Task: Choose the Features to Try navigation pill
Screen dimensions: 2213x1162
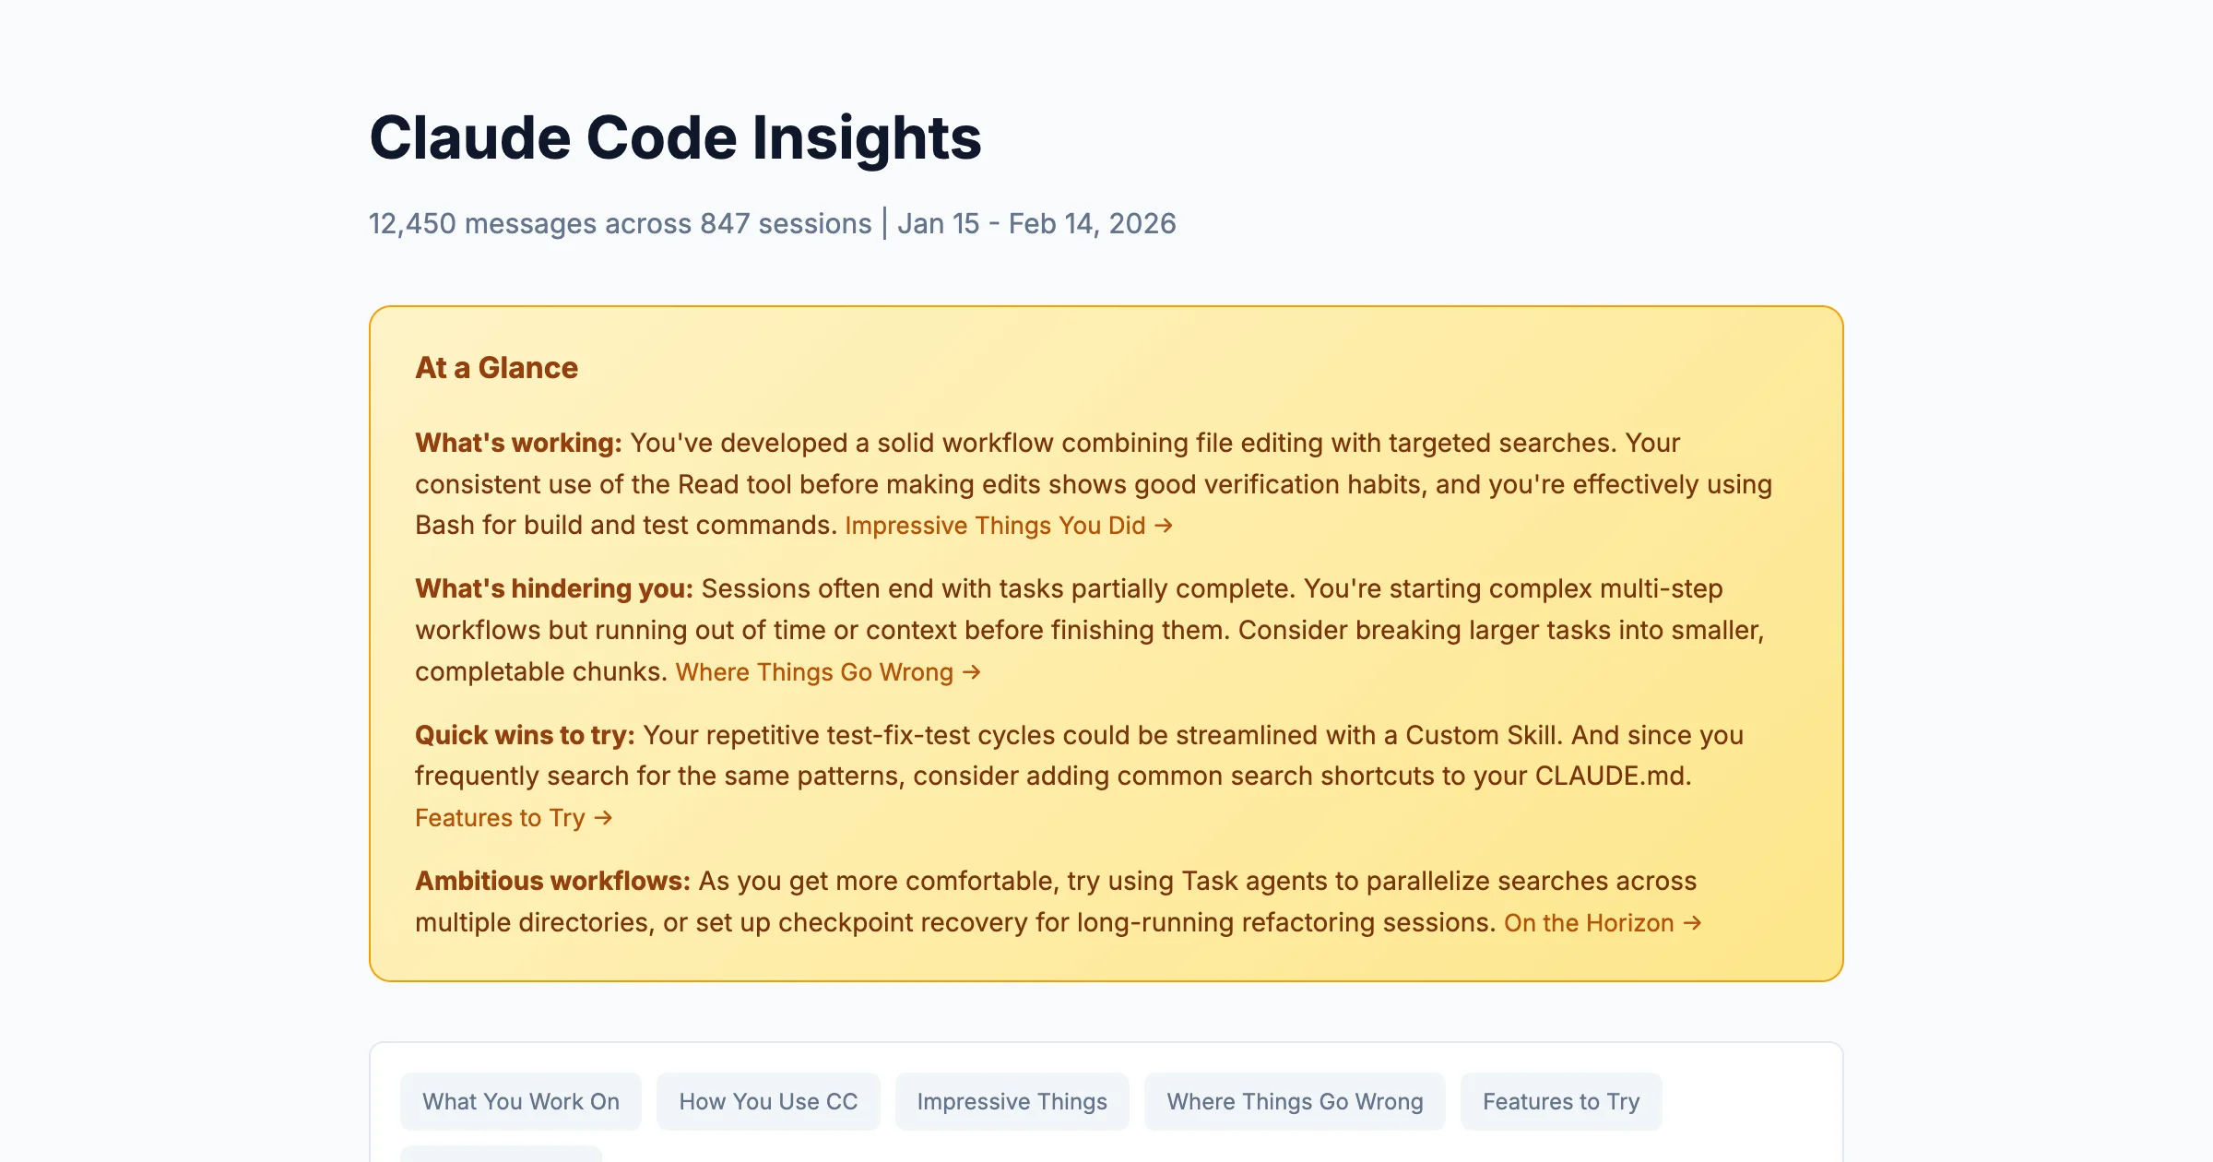Action: point(1561,1101)
